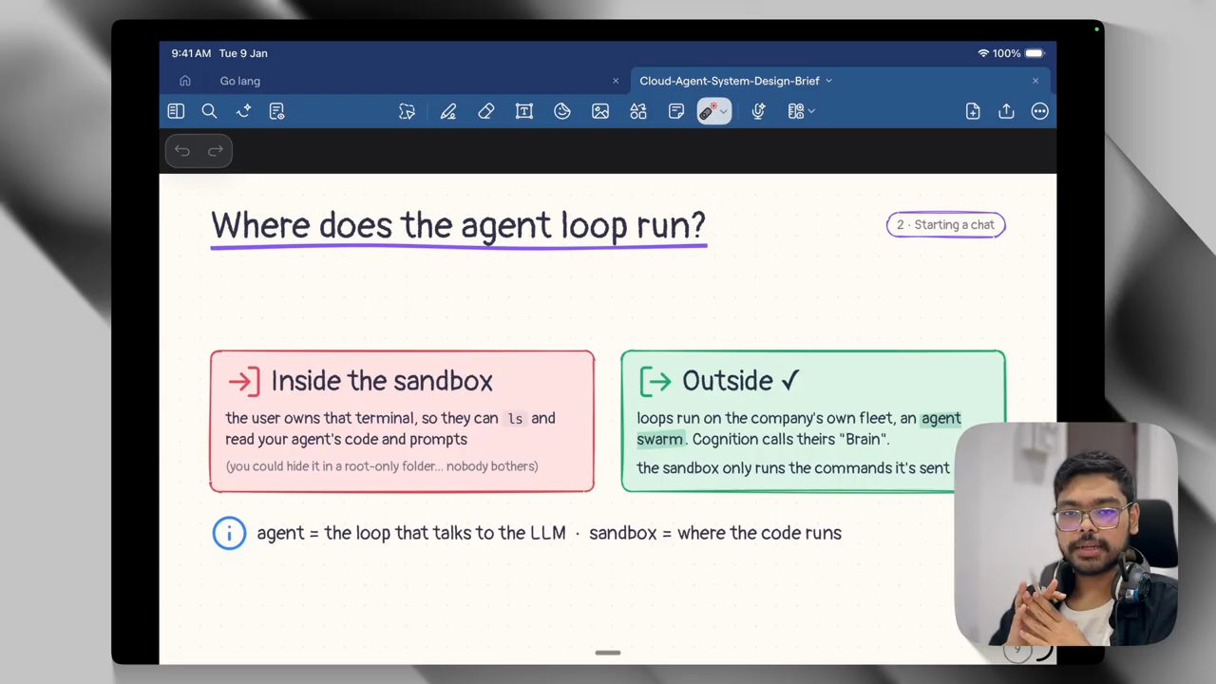Select the sticker tool

click(x=562, y=111)
